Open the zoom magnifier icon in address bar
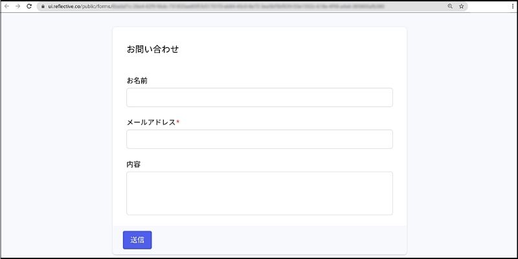This screenshot has height=259, width=518. pos(450,6)
